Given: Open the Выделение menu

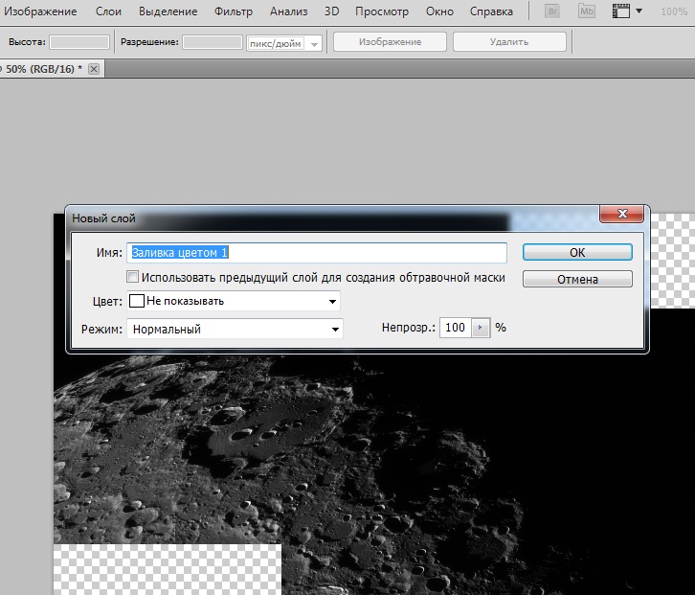Looking at the screenshot, I should 168,11.
